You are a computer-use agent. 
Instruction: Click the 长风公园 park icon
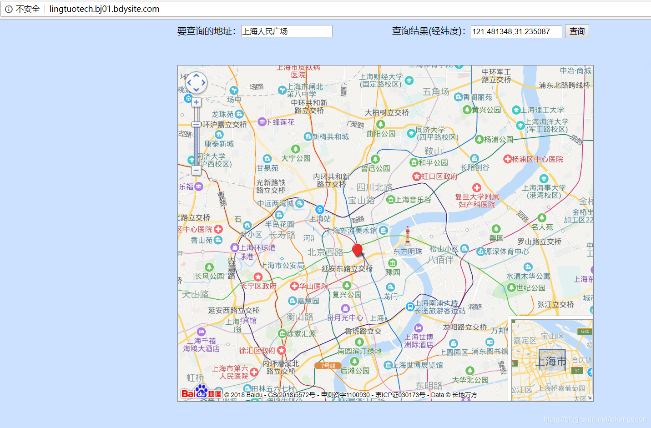[209, 267]
